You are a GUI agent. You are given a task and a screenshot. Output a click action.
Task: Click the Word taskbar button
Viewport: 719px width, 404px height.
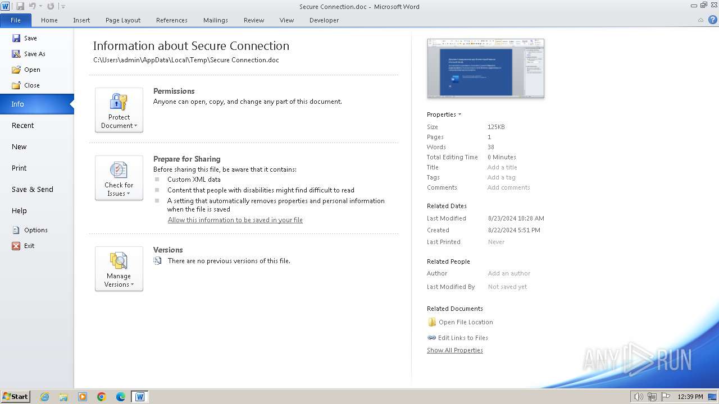tap(140, 397)
